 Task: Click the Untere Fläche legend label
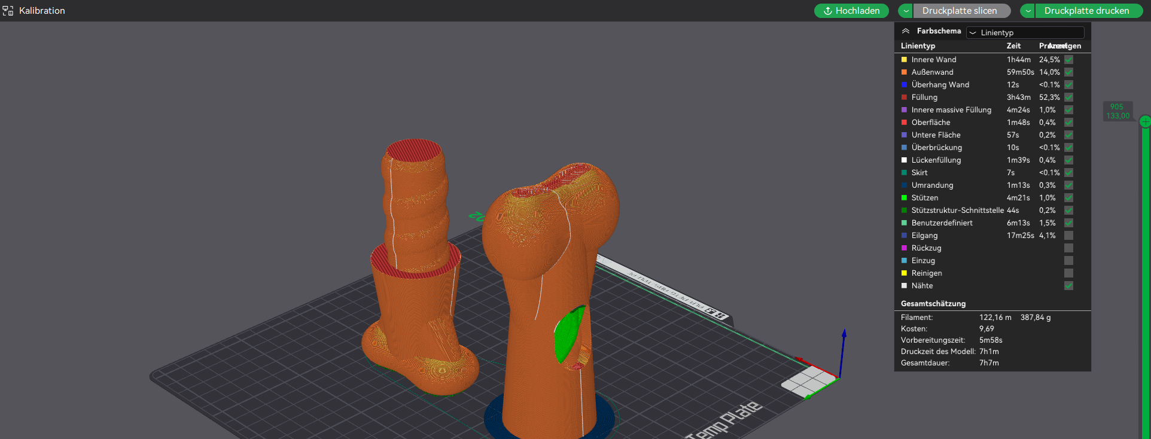pyautogui.click(x=936, y=135)
